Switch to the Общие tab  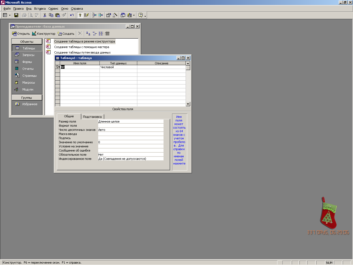(69, 116)
